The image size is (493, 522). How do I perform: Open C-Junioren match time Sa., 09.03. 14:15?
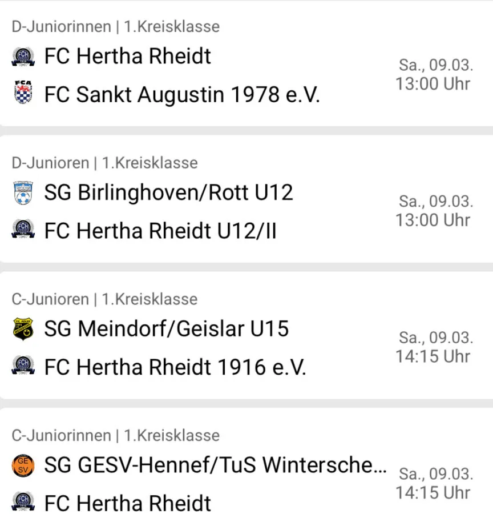tap(434, 347)
